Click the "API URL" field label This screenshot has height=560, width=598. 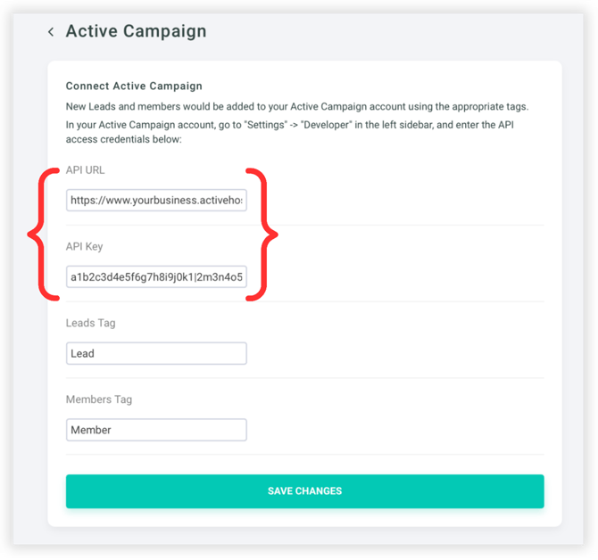click(x=86, y=169)
